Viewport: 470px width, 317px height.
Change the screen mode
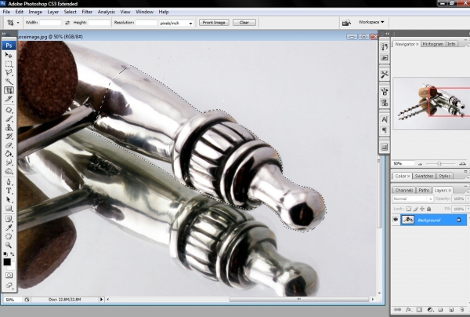pyautogui.click(x=9, y=285)
